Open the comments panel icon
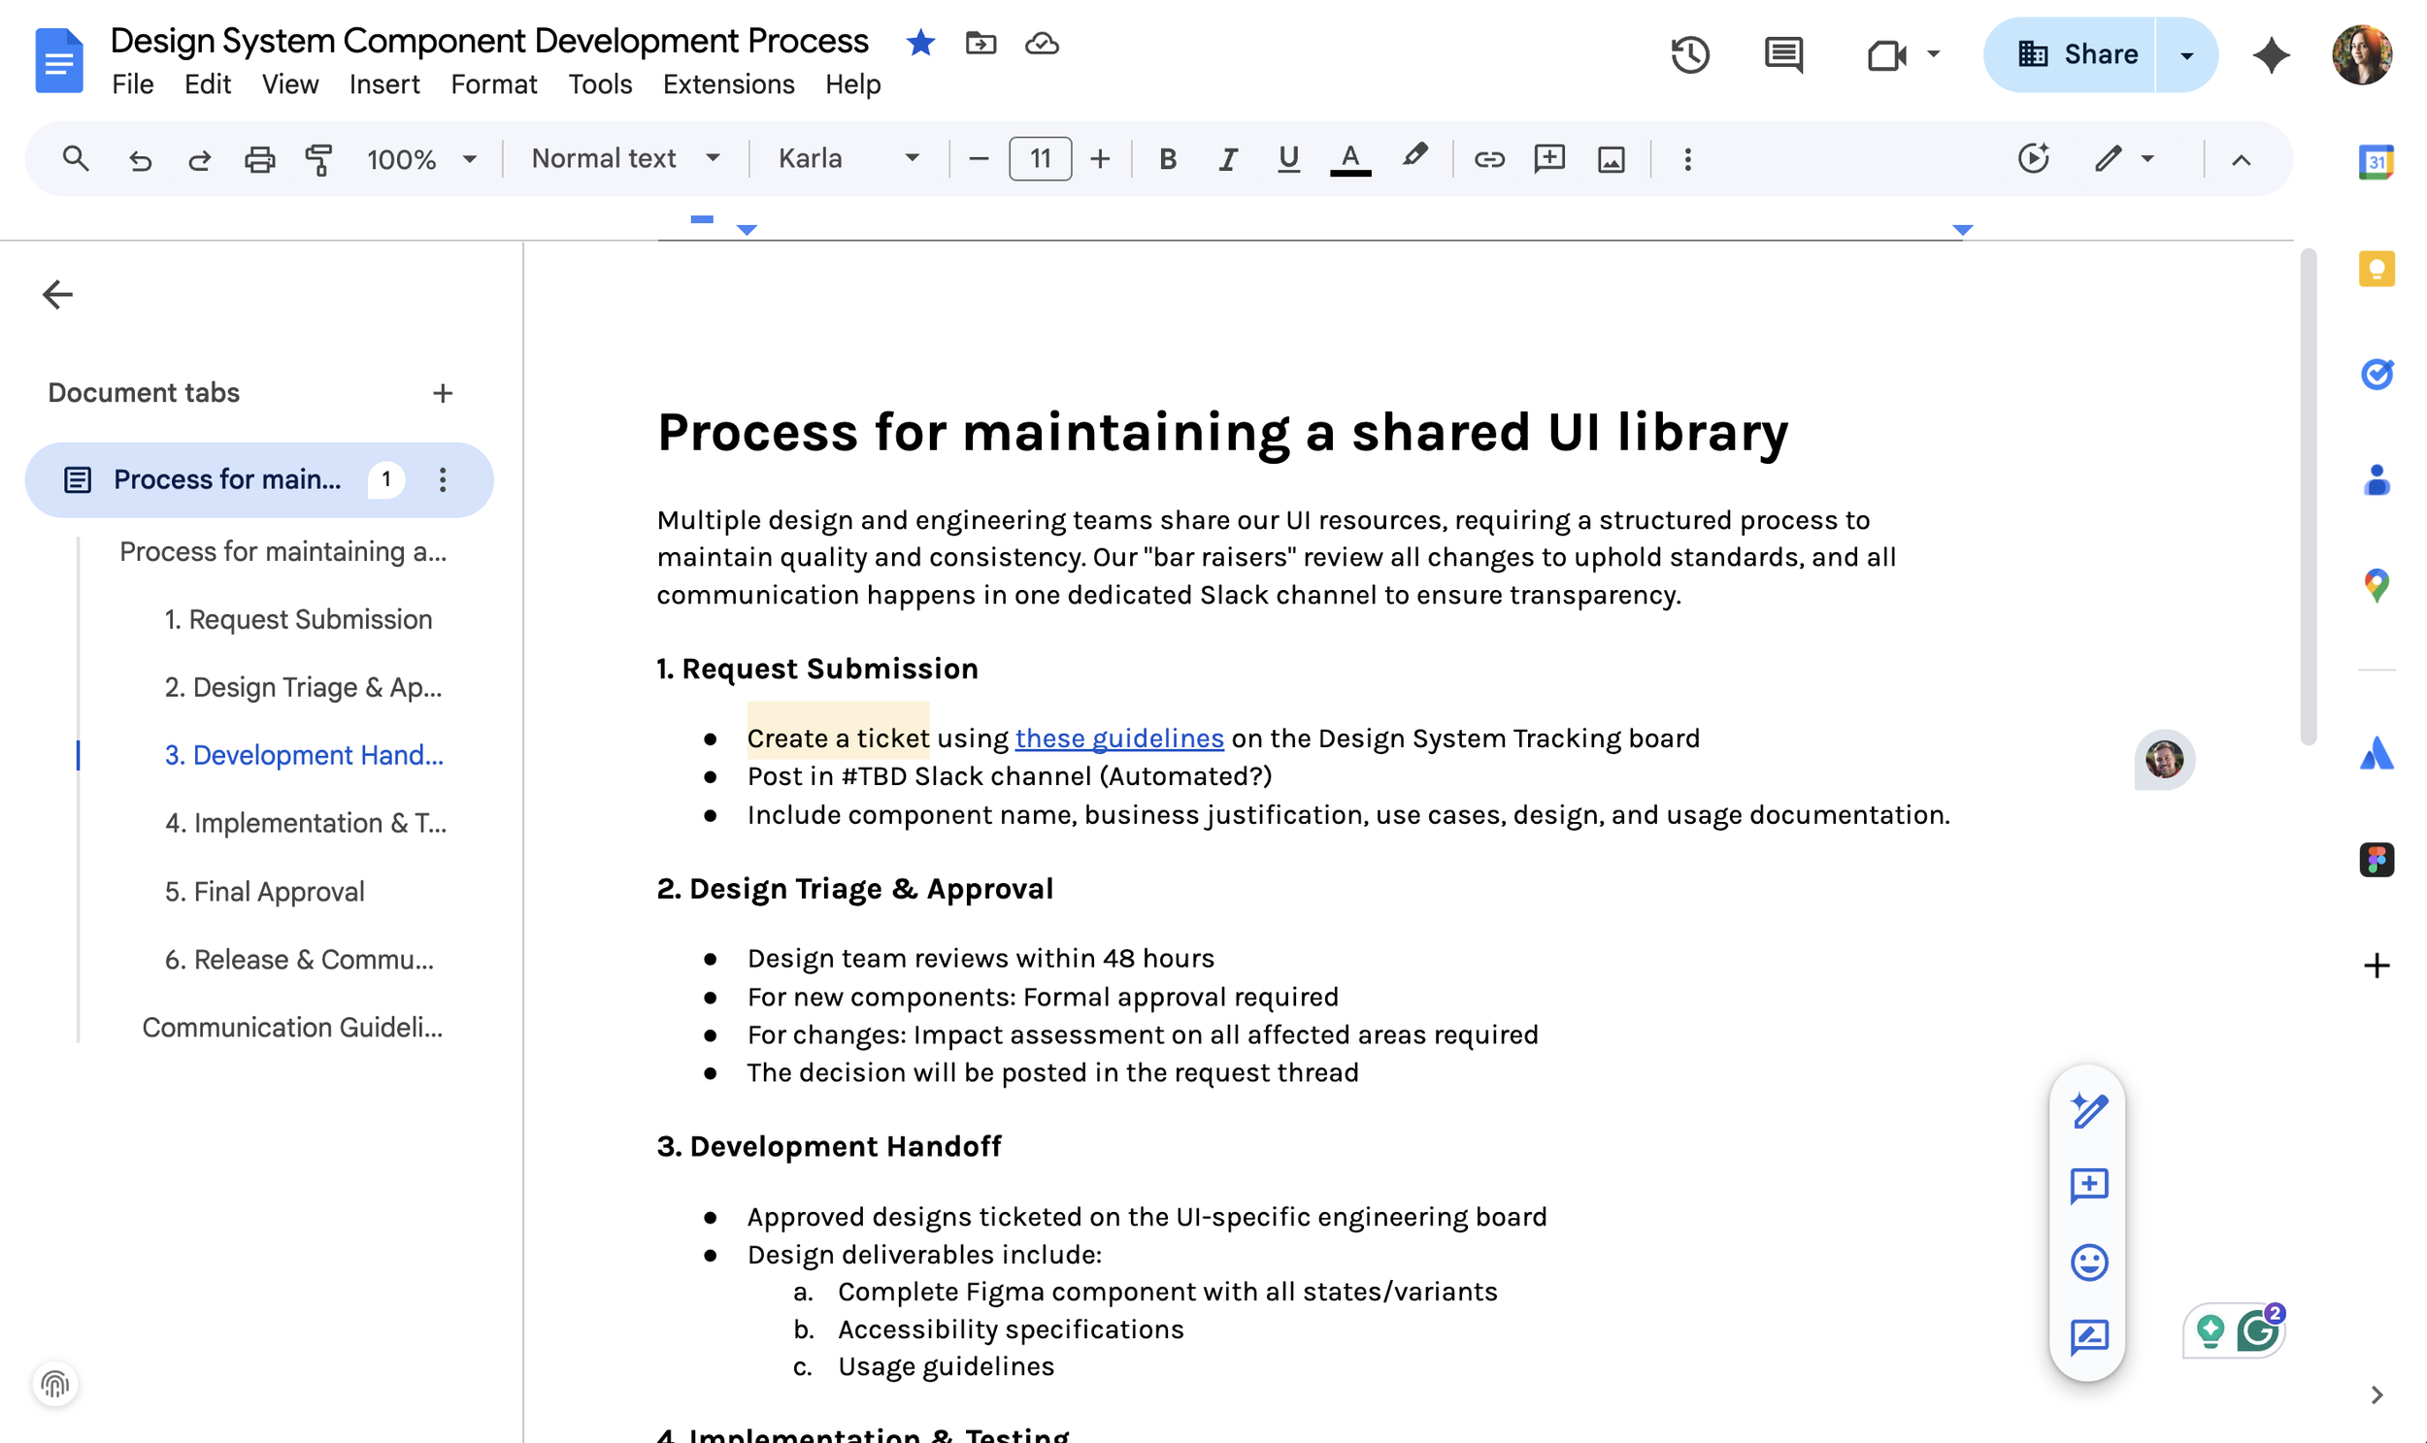The width and height of the screenshot is (2427, 1443). coord(1783,54)
